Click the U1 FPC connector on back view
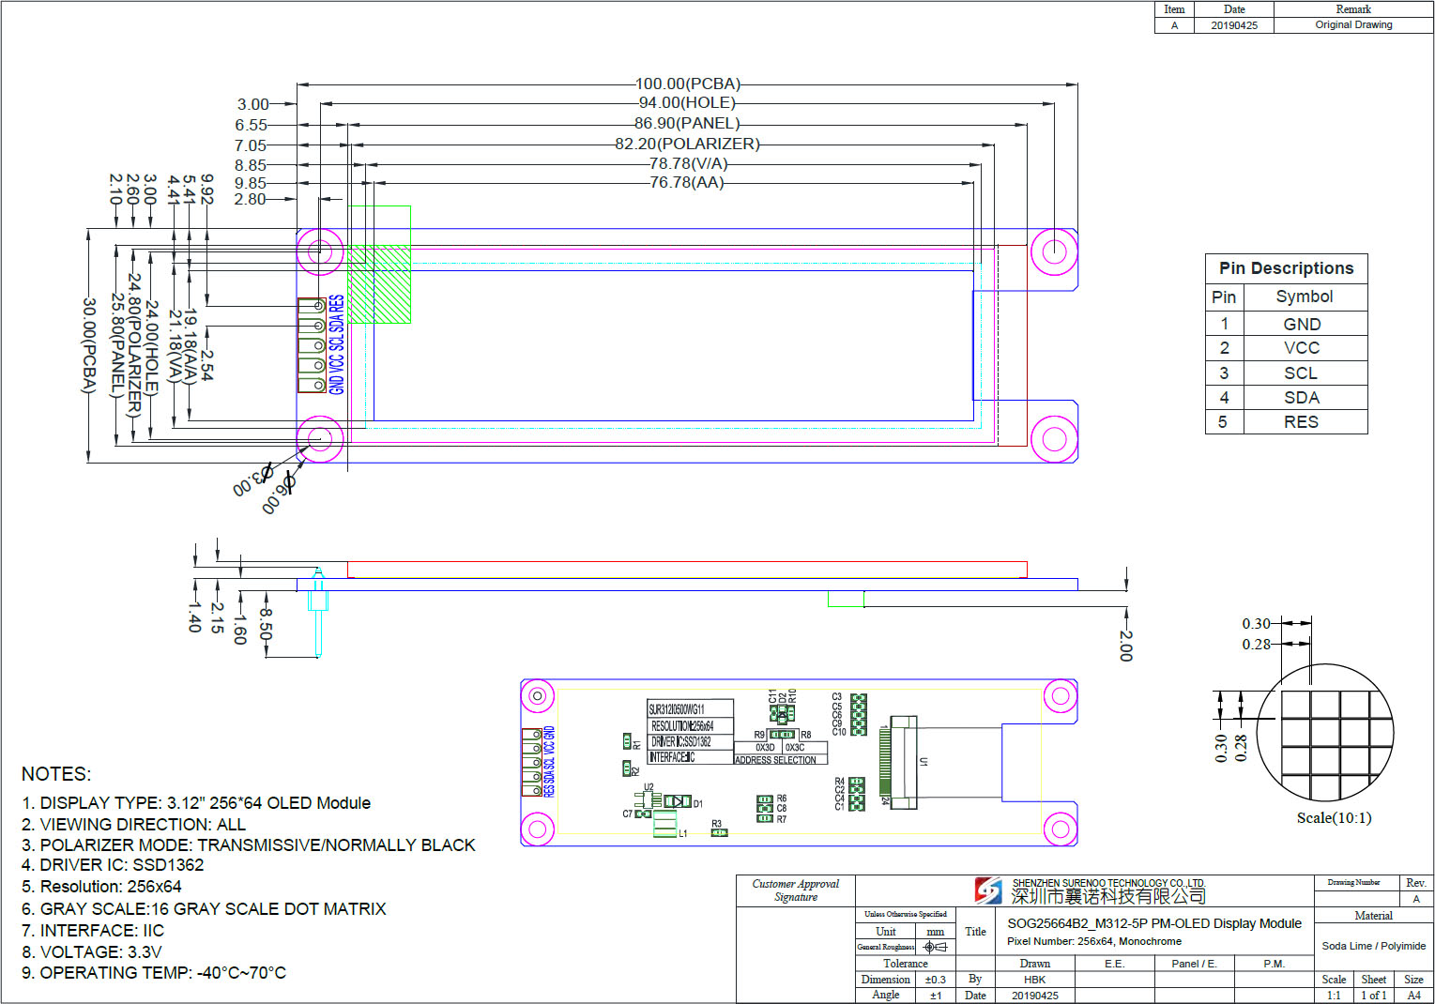This screenshot has height=1004, width=1435. pyautogui.click(x=903, y=761)
